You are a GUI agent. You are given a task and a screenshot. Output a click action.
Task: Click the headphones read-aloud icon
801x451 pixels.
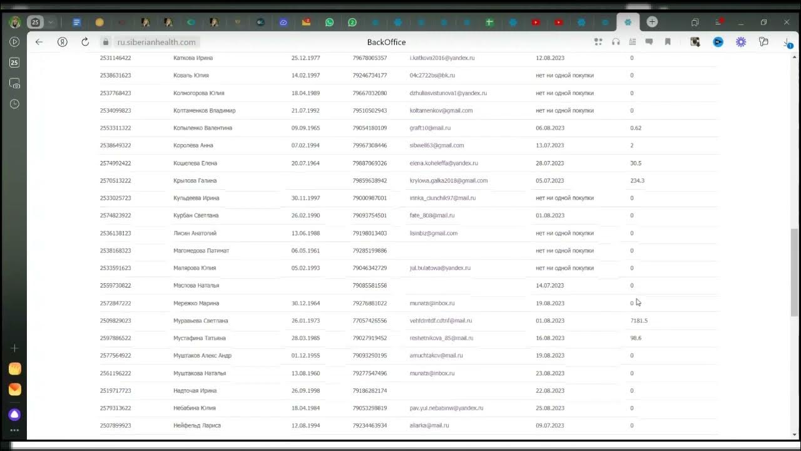point(616,42)
